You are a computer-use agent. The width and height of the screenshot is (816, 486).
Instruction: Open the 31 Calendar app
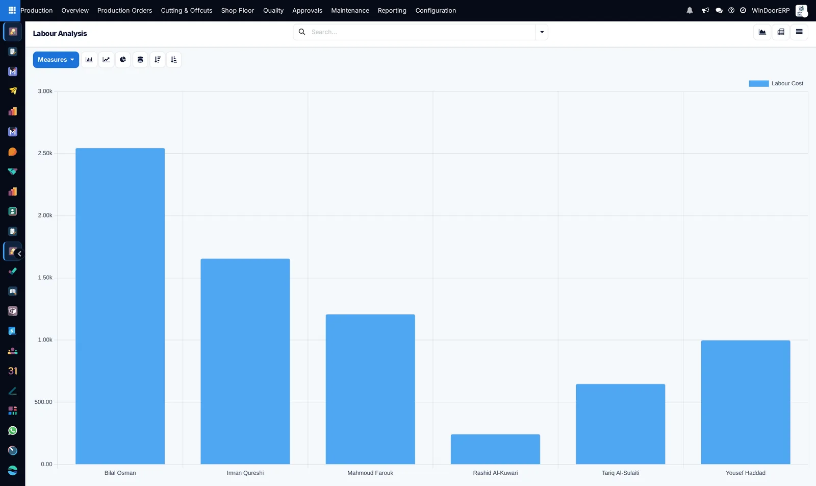[13, 371]
